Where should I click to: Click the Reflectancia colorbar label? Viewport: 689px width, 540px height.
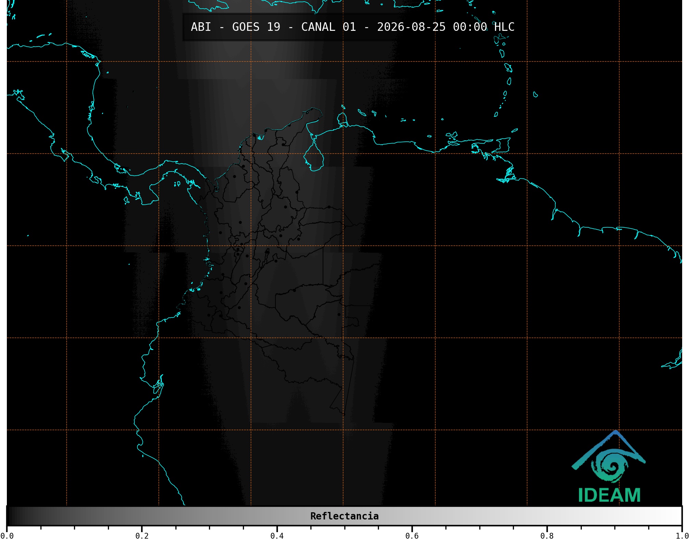(x=344, y=516)
